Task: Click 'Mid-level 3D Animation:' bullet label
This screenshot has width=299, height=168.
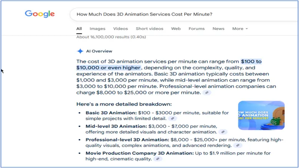Action: pos(116,126)
